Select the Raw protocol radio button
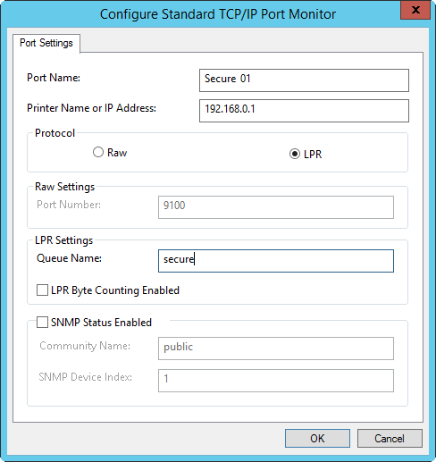Screen dimensions: 436x462 [98, 152]
